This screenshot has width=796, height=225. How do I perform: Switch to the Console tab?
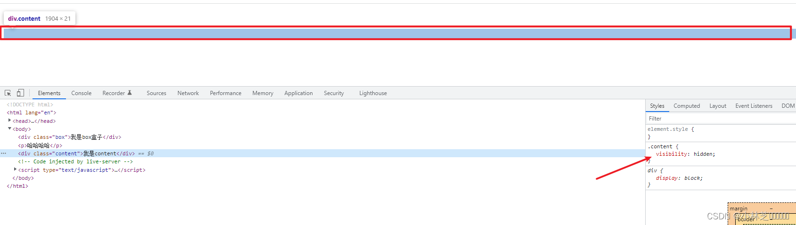pos(82,93)
